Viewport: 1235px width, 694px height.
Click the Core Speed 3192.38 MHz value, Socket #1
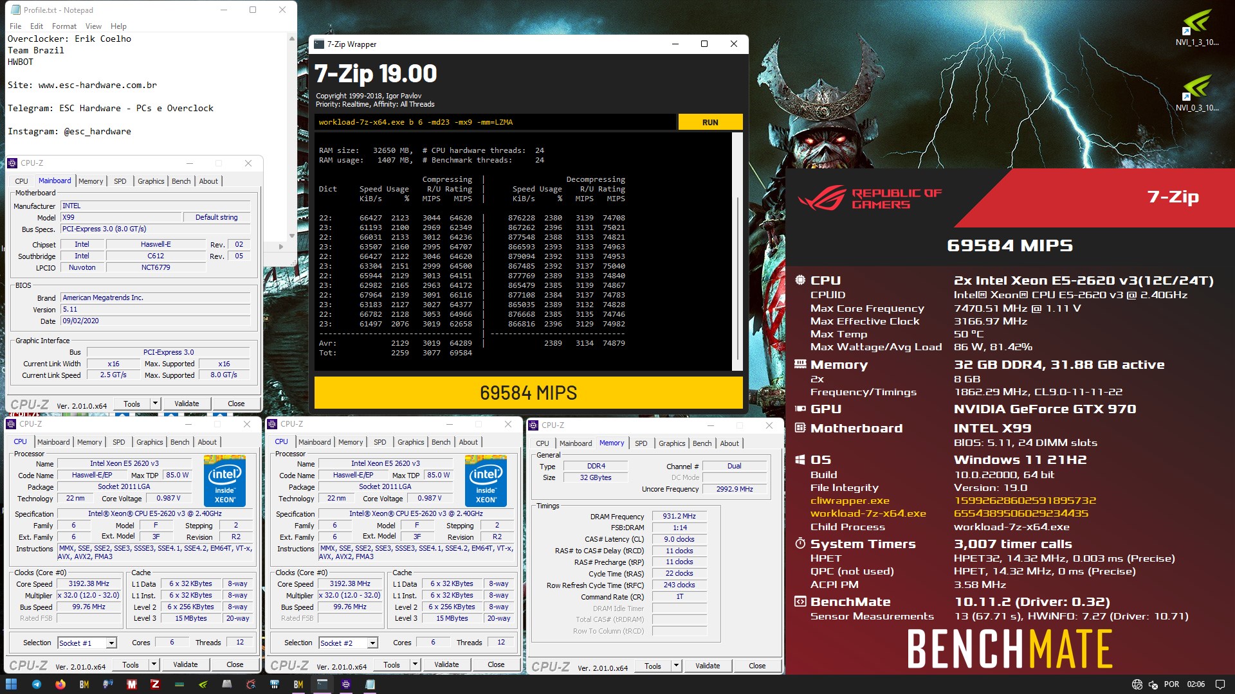[89, 584]
